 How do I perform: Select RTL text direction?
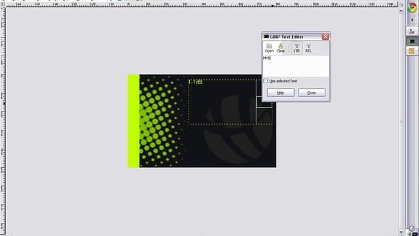pos(308,48)
